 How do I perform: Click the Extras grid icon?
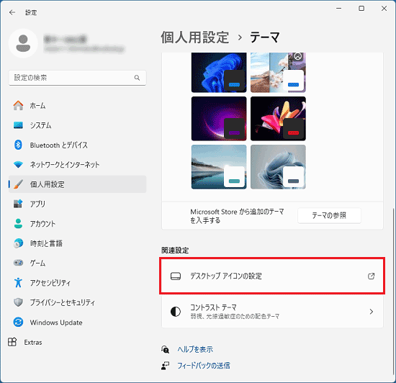point(12,342)
